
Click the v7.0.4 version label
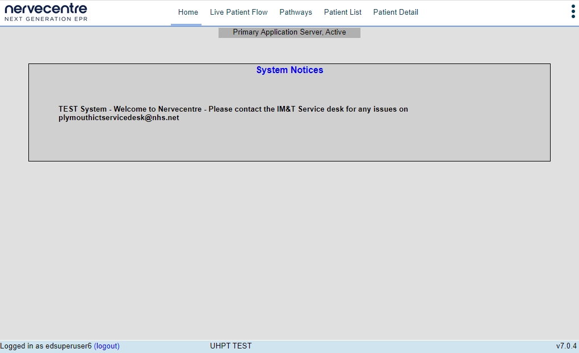click(567, 346)
